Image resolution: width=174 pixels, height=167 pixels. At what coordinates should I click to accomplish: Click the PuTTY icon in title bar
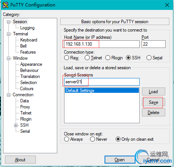coord(5,5)
